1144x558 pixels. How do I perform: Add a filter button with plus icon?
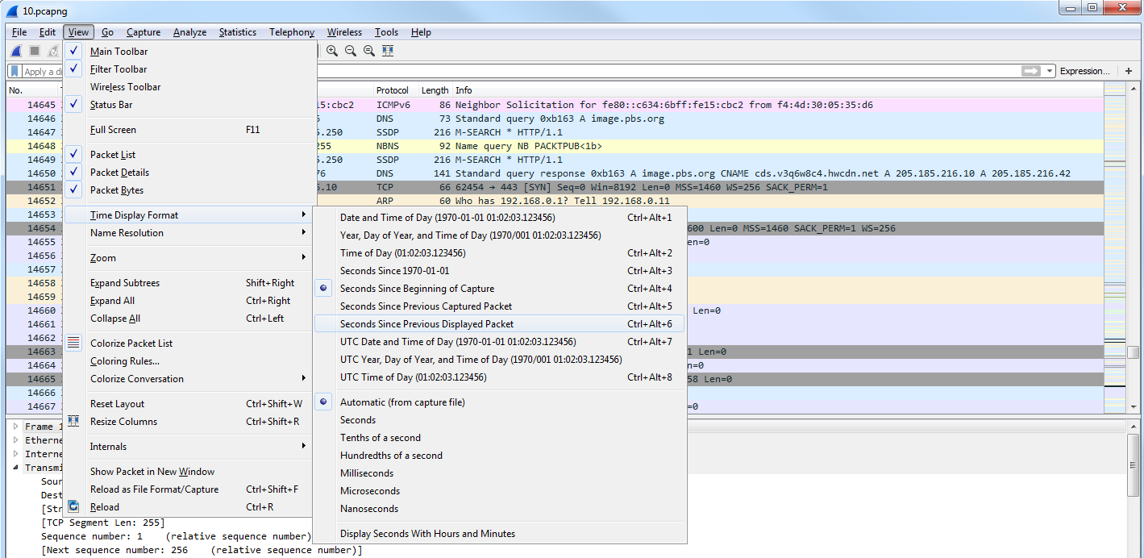(x=1129, y=71)
